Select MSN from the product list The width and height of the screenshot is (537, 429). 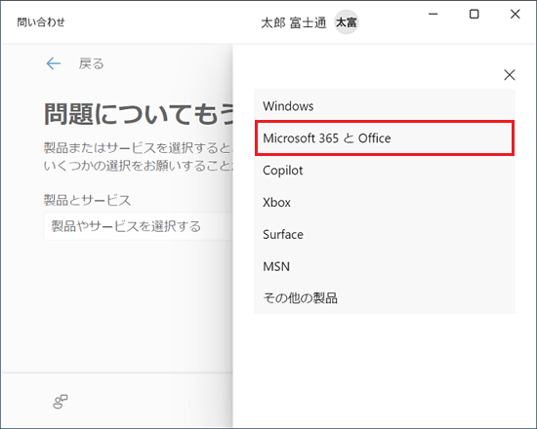click(x=385, y=266)
